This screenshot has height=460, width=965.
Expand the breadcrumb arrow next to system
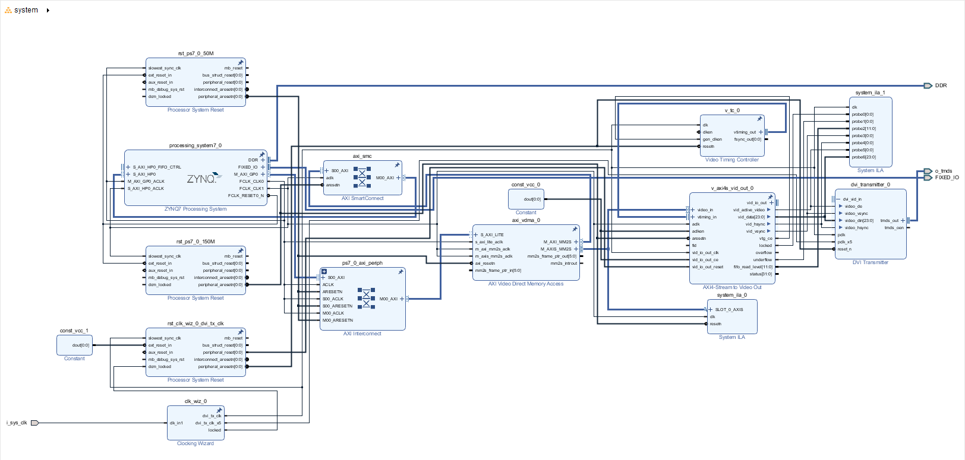pos(48,10)
